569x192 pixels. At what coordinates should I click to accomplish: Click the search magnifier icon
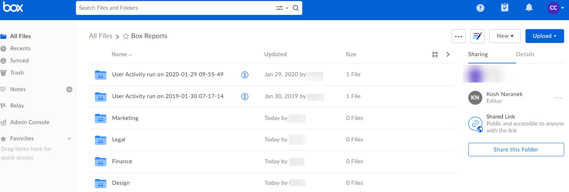click(x=296, y=8)
